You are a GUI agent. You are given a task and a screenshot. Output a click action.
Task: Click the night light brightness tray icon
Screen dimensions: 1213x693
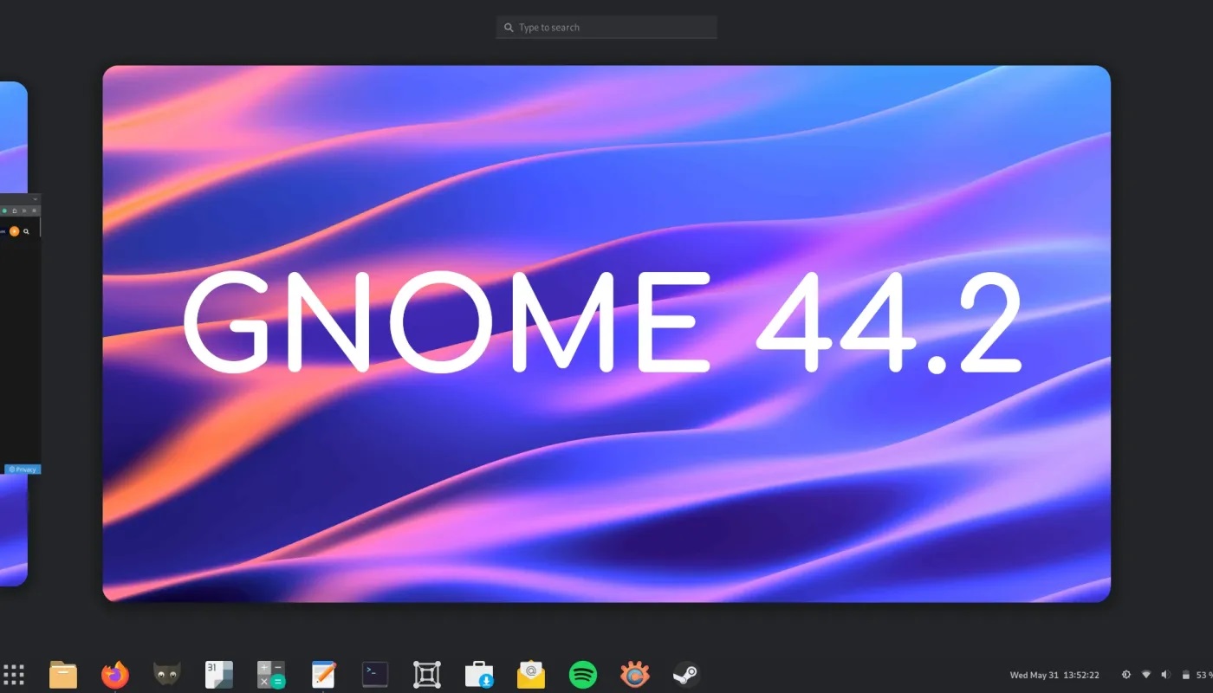(x=1126, y=675)
